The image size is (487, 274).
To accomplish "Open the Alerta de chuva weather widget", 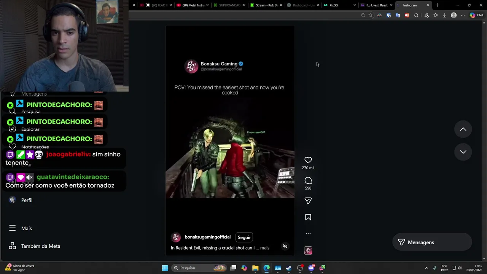I will (x=19, y=268).
